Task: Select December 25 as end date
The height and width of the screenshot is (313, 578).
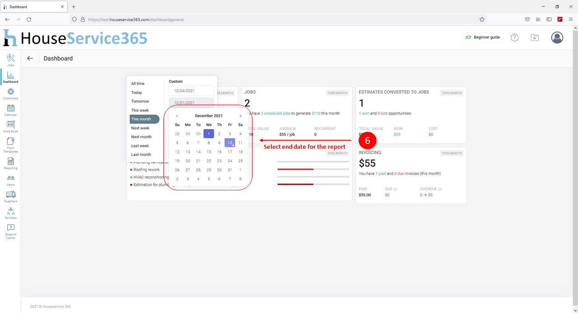Action: [x=240, y=161]
